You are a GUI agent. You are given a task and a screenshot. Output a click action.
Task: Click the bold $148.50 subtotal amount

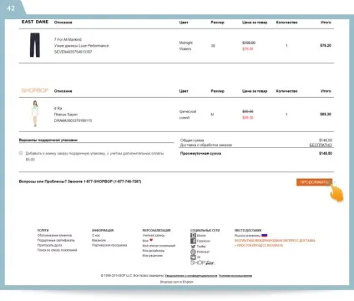coord(326,153)
